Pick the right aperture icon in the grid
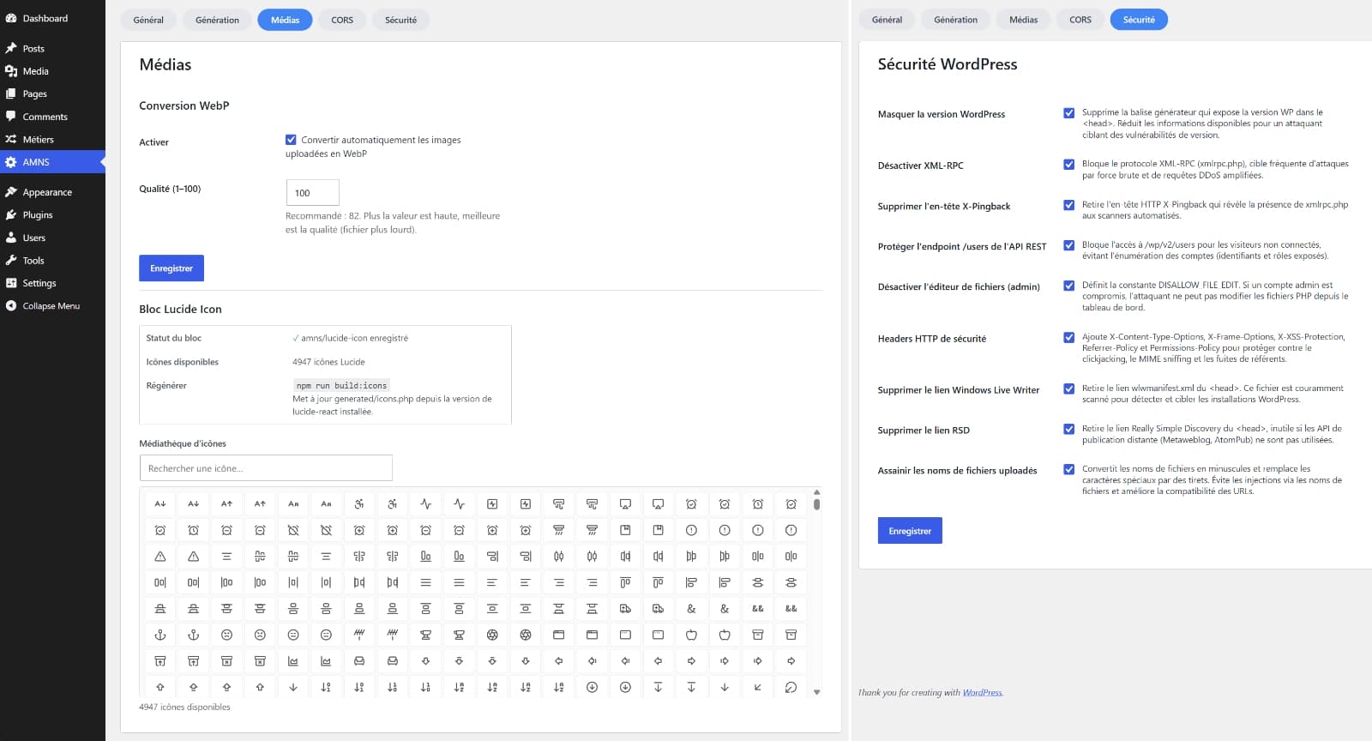Viewport: 1372px width, 741px height. (x=526, y=635)
